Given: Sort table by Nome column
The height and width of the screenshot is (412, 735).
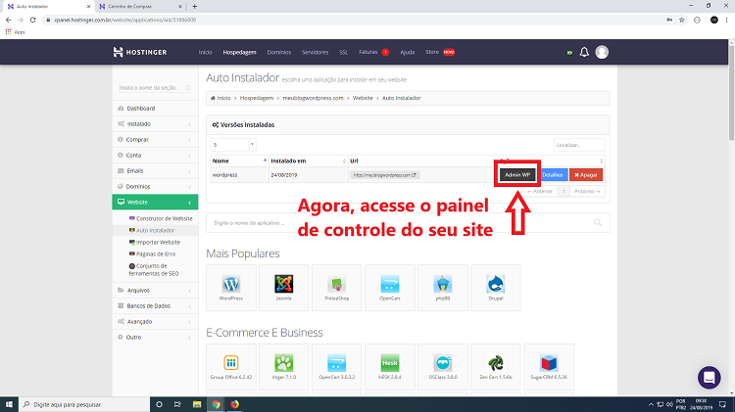Looking at the screenshot, I should (239, 160).
